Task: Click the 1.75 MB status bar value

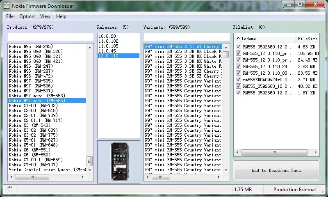Action: 243,190
